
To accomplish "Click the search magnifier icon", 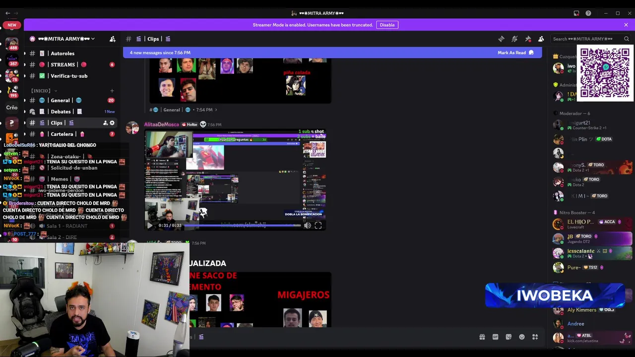I will coord(627,39).
